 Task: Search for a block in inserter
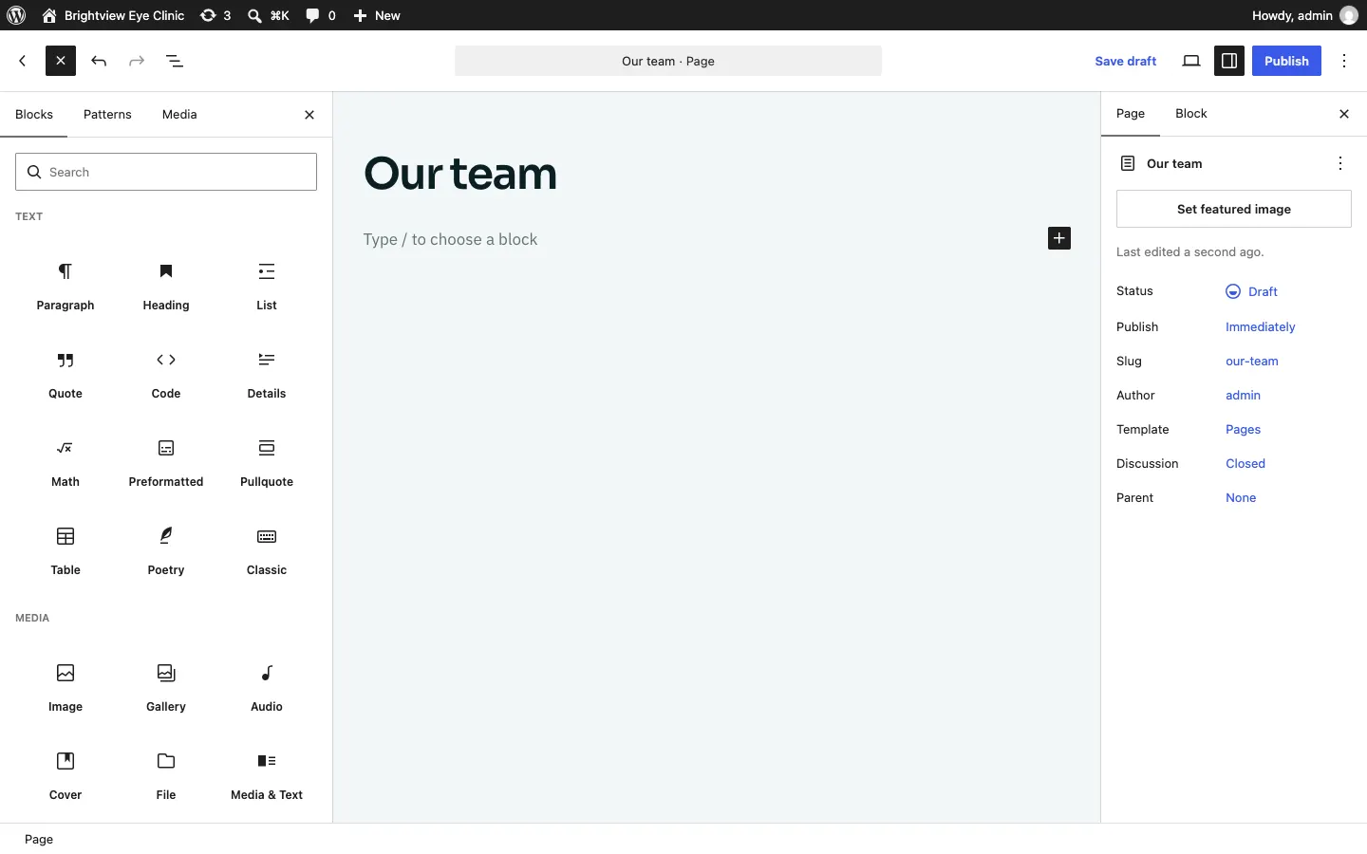pyautogui.click(x=166, y=172)
